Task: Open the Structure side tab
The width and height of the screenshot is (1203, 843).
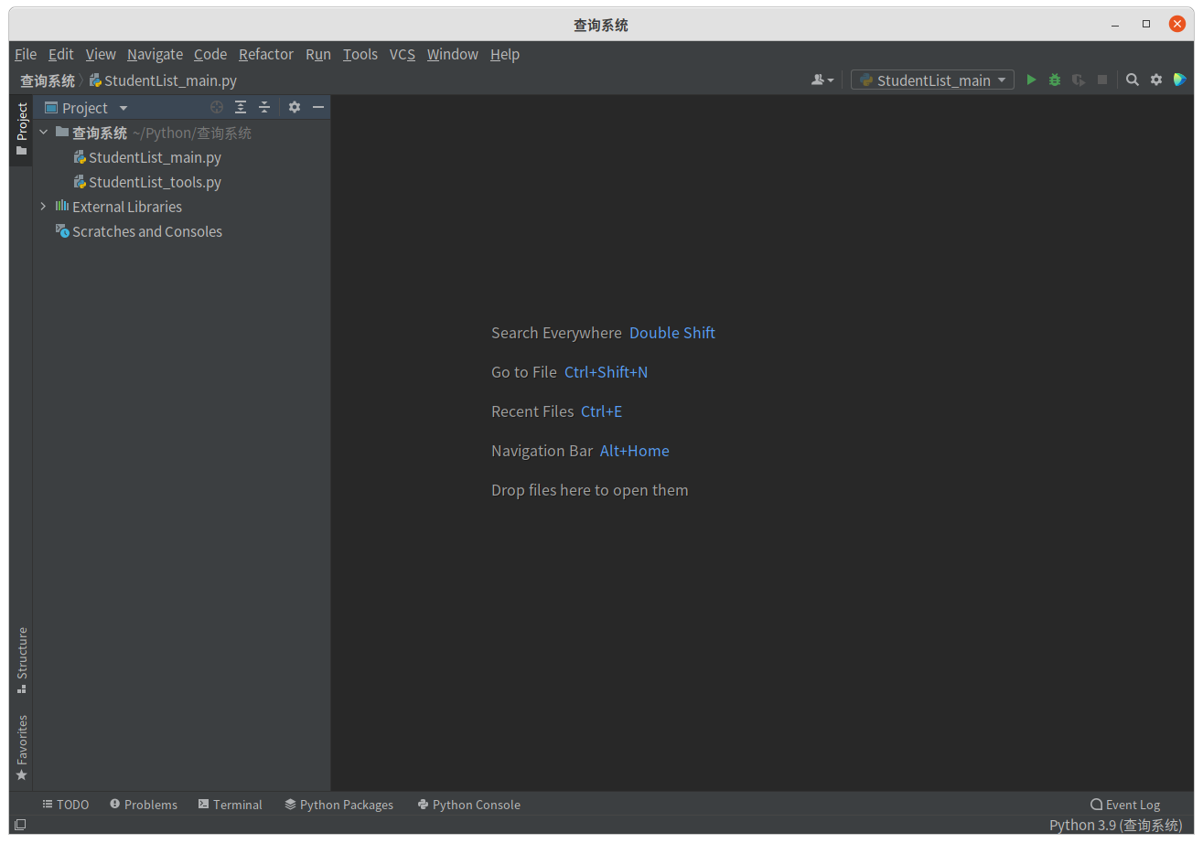Action: 21,660
